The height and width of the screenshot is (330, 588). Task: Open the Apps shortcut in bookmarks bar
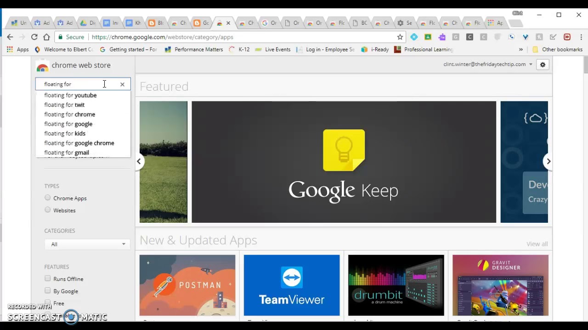(18, 49)
